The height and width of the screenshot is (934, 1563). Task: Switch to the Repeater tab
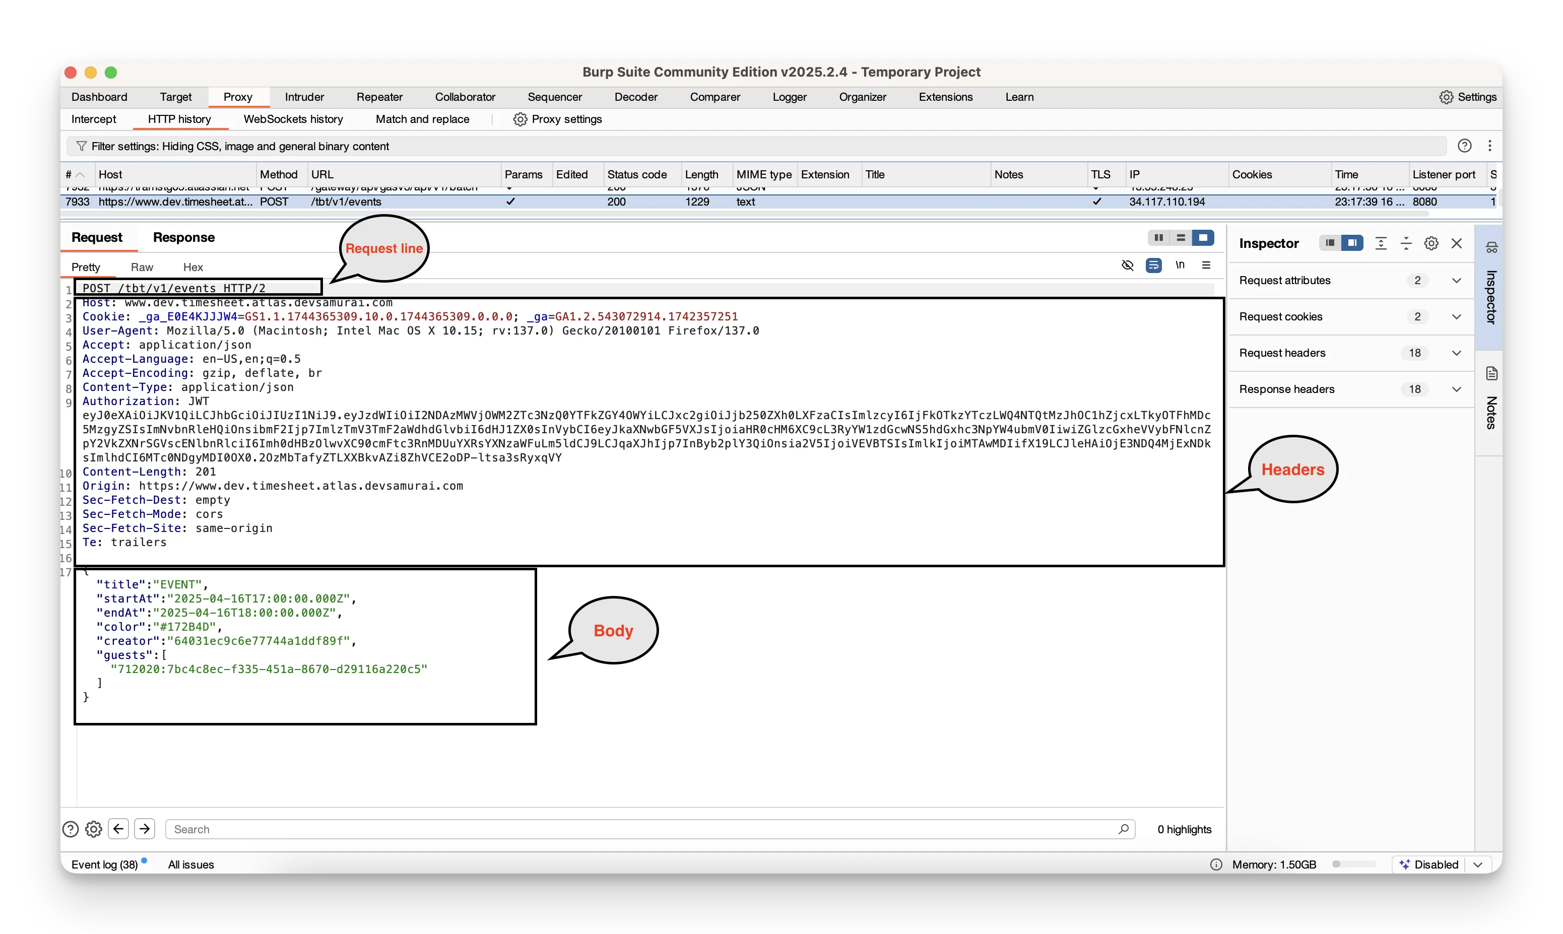(379, 97)
